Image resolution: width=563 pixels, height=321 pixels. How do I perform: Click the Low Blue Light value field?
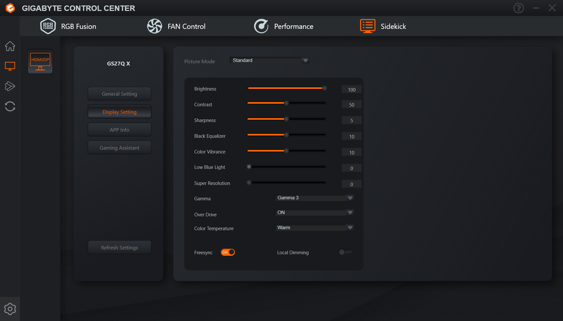(352, 168)
